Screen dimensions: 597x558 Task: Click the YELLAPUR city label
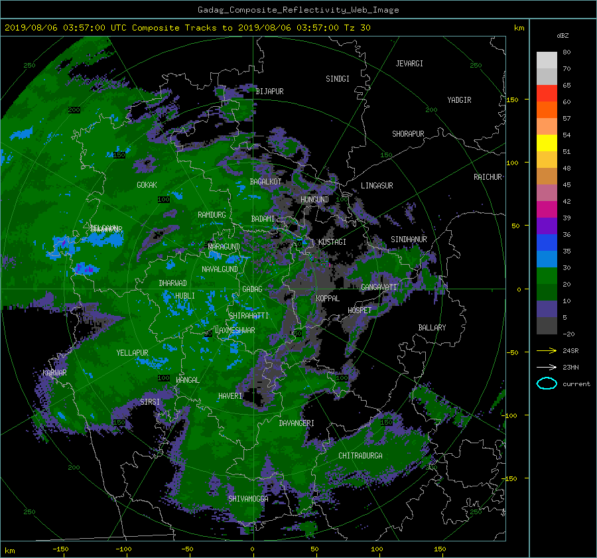[x=132, y=353]
